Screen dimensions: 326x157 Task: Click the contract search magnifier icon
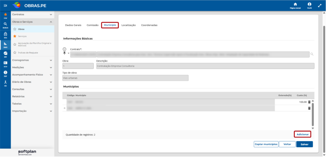pyautogui.click(x=312, y=54)
